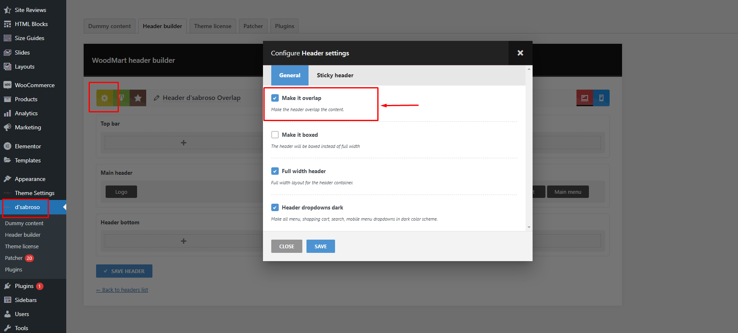The width and height of the screenshot is (738, 333).
Task: Select the Logo header element
Action: [121, 192]
